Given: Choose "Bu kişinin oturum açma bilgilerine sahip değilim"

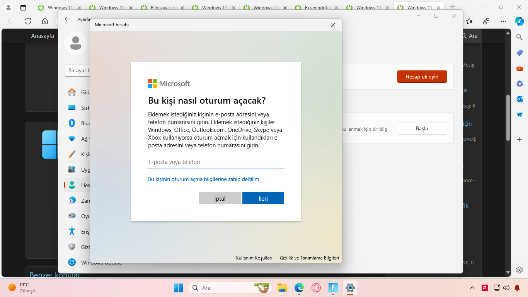Looking at the screenshot, I should point(204,179).
